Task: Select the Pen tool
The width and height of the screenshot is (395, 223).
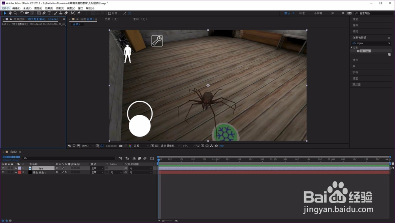Action: coord(44,13)
